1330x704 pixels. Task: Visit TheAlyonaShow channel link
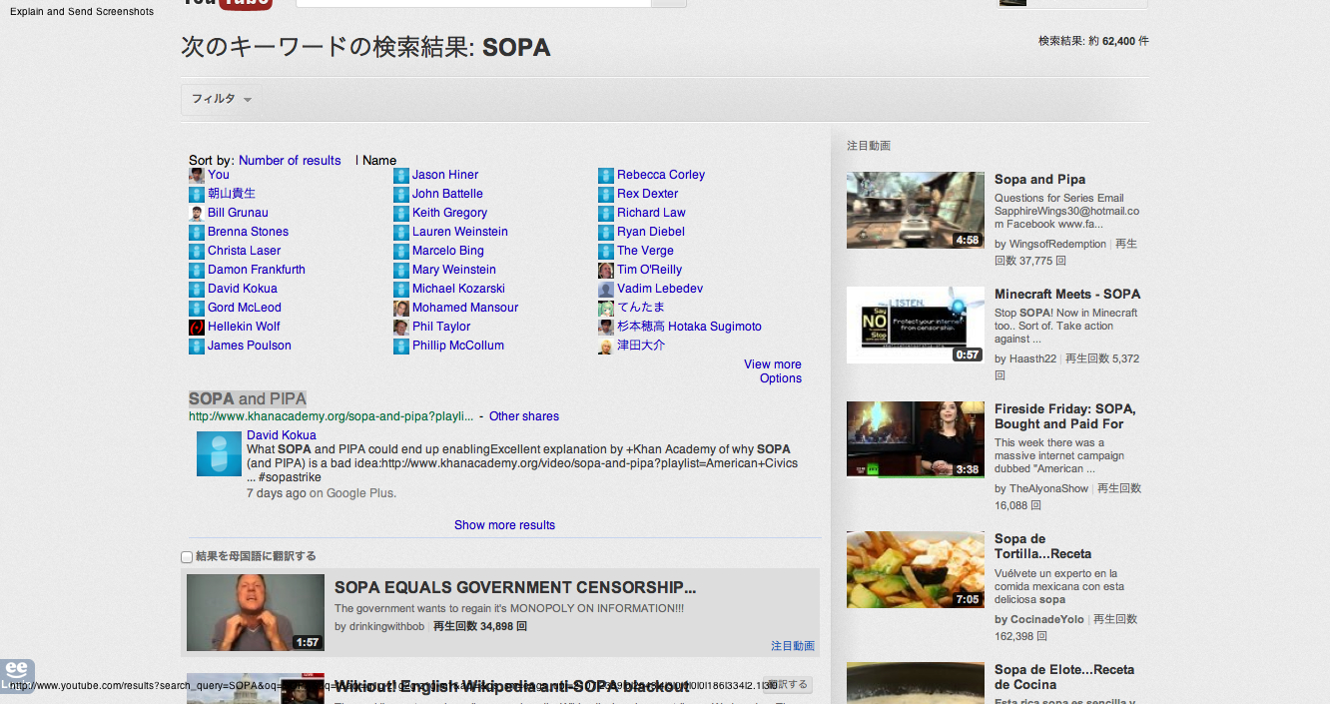pyautogui.click(x=1048, y=488)
